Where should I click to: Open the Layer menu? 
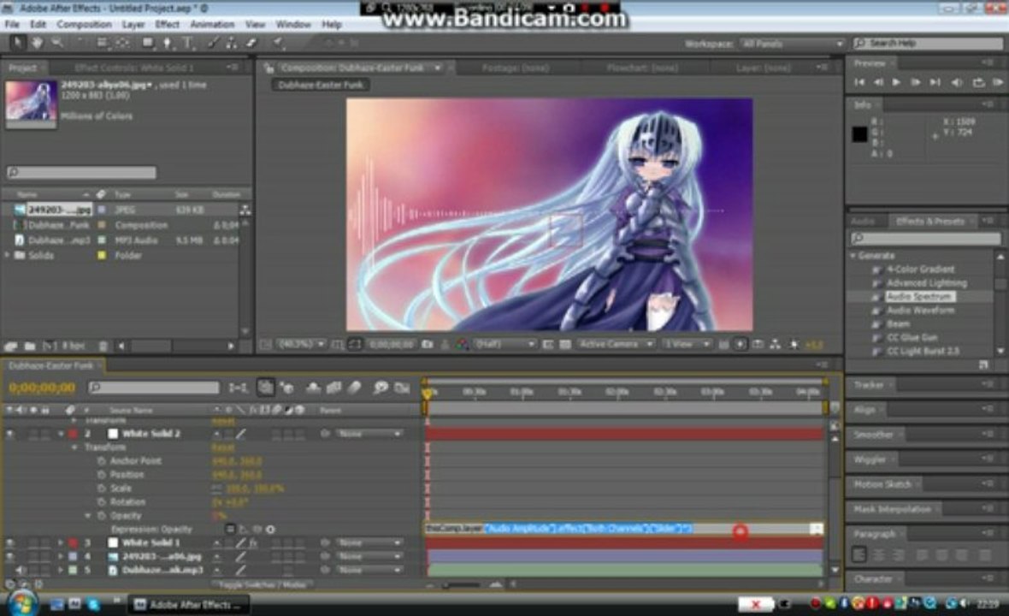pyautogui.click(x=133, y=25)
